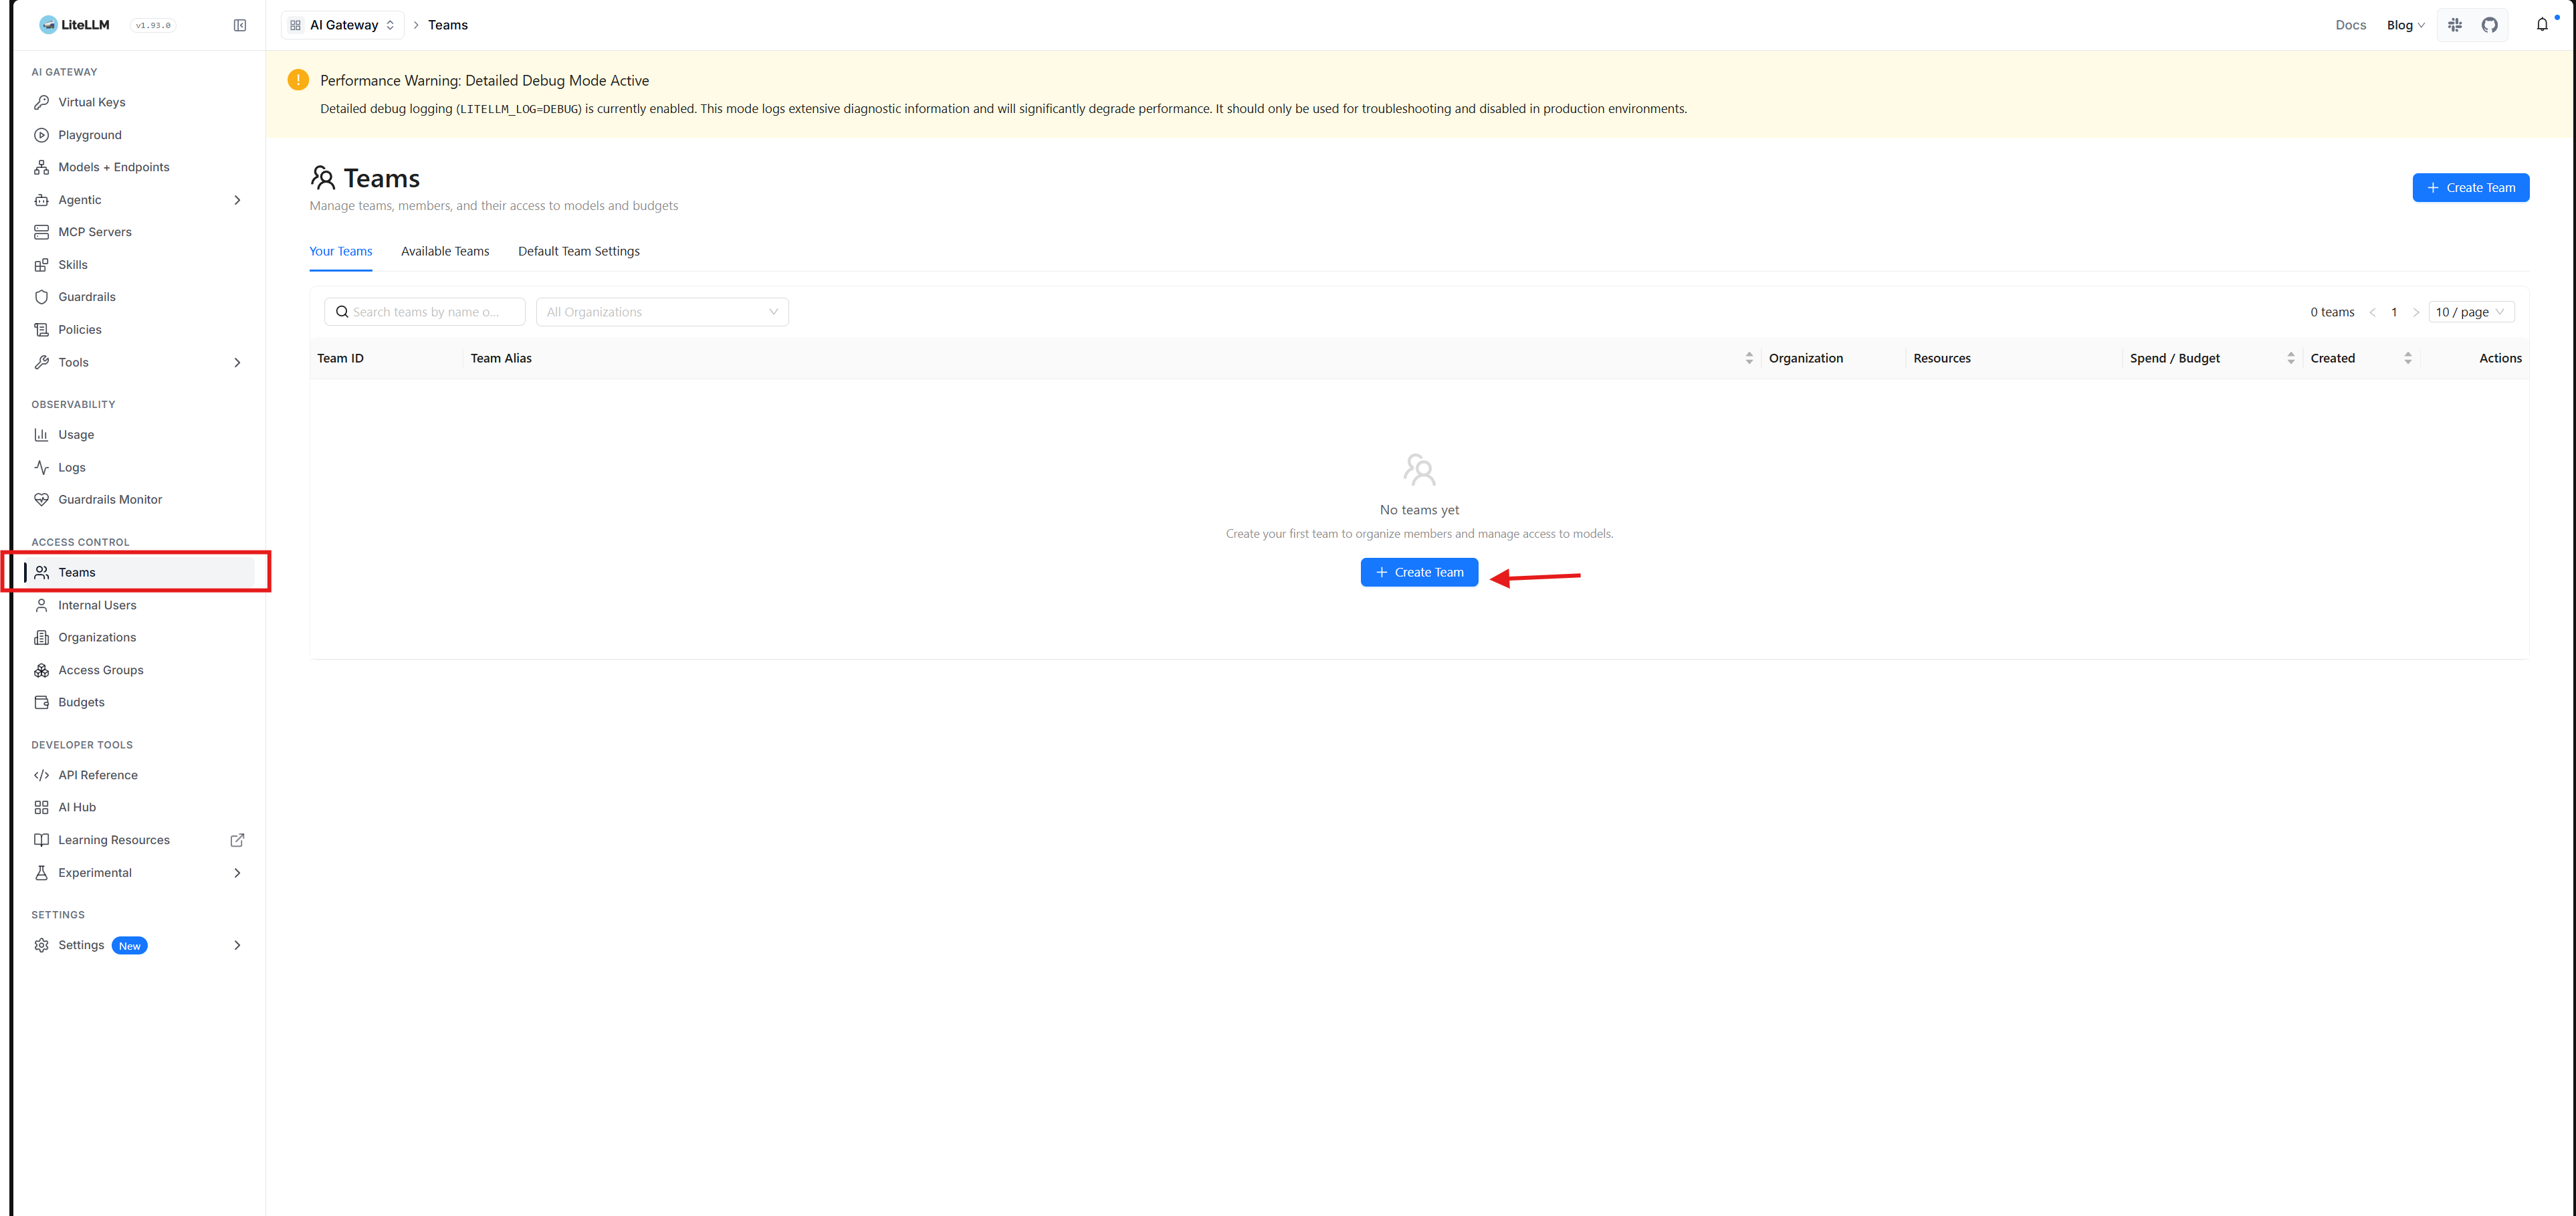The width and height of the screenshot is (2576, 1216).
Task: Open Organizations building icon
Action: (x=41, y=637)
